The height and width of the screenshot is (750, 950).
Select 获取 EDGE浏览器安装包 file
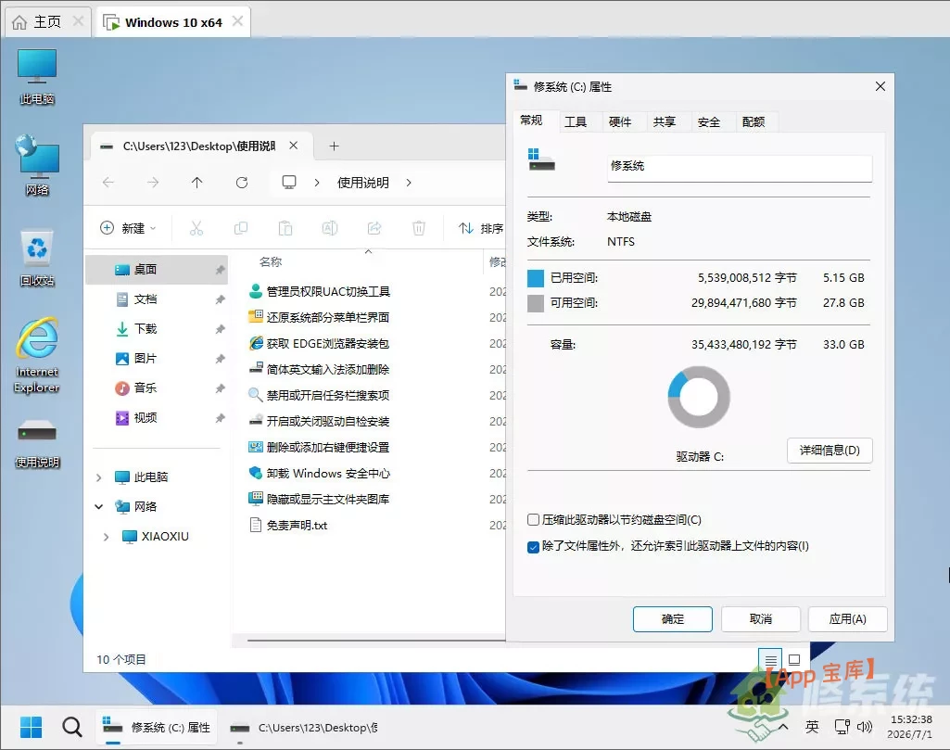pos(319,344)
